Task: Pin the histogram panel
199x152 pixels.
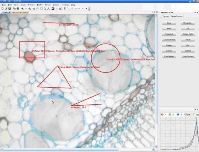Action: [x=195, y=109]
